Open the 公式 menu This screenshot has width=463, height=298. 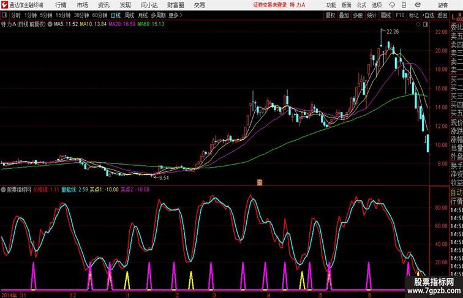coord(361,5)
